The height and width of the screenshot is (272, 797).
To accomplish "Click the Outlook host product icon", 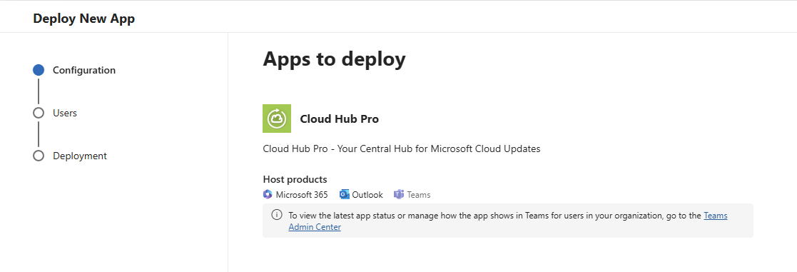I will (x=344, y=194).
